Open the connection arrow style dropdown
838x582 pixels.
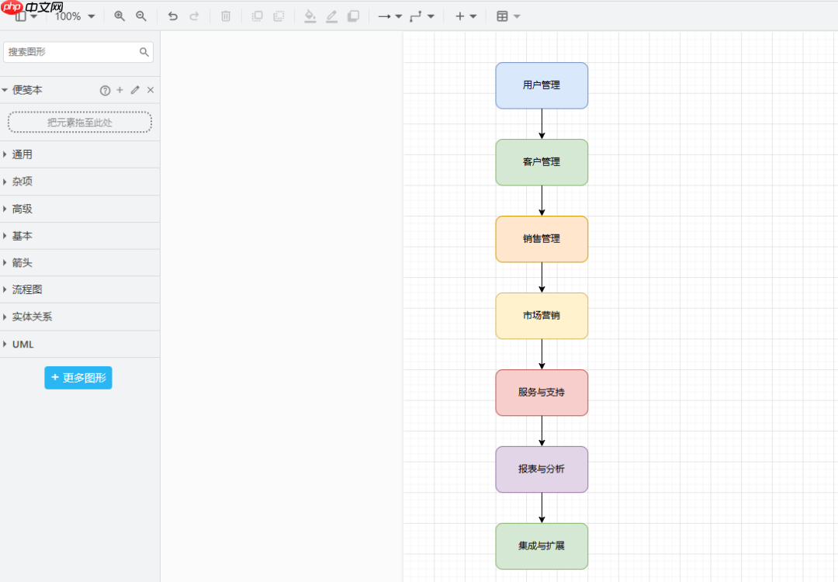(x=390, y=16)
